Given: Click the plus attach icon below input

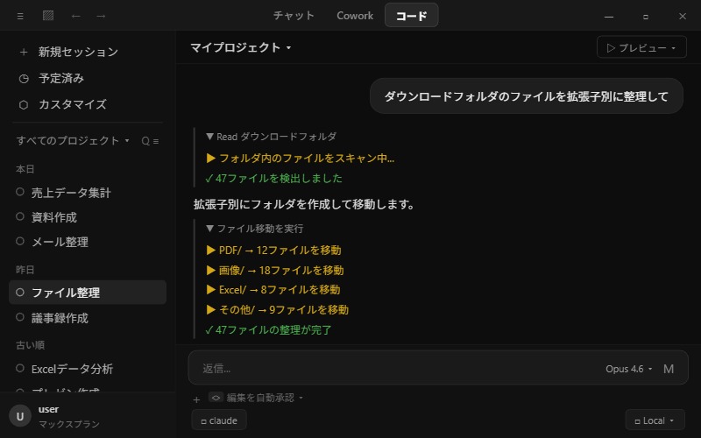Looking at the screenshot, I should (x=196, y=399).
